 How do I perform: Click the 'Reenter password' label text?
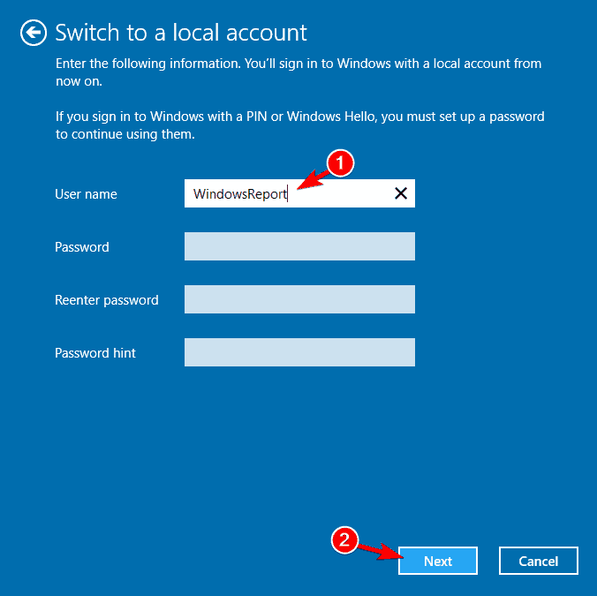(x=107, y=300)
